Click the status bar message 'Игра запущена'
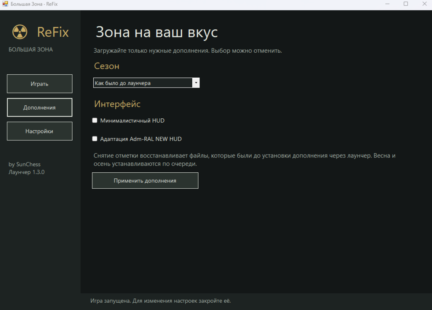The height and width of the screenshot is (310, 432). click(x=161, y=301)
